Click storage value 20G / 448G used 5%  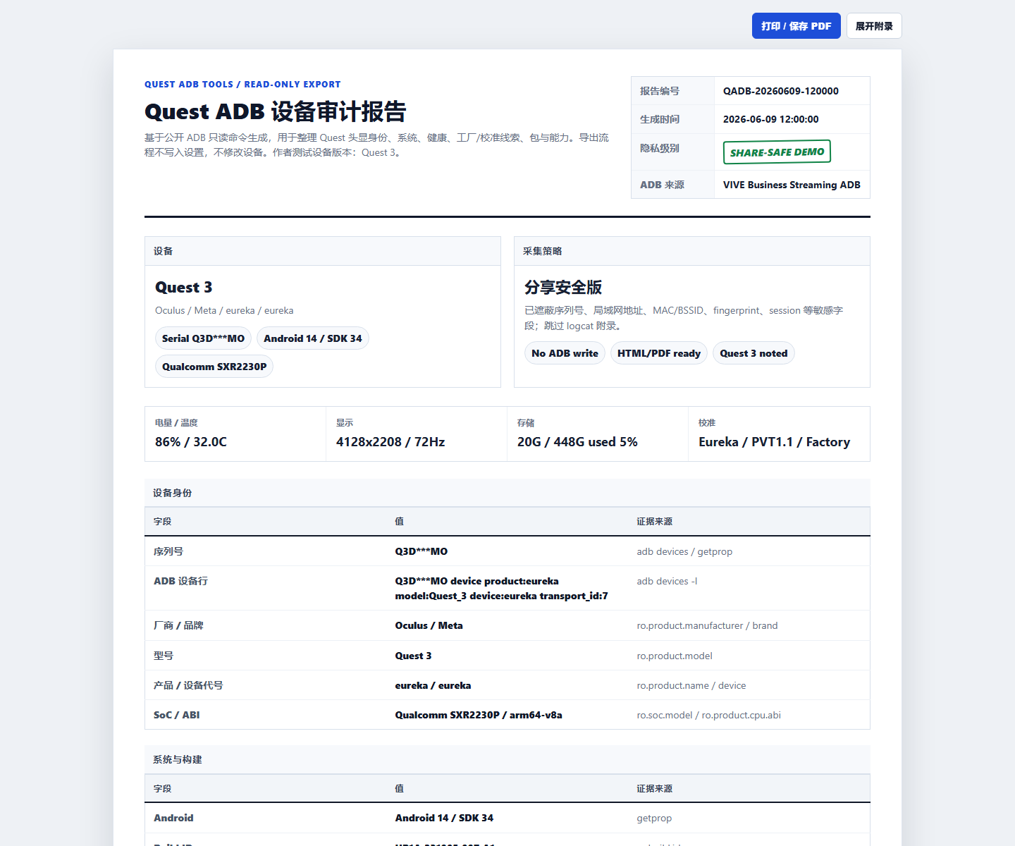(x=577, y=442)
